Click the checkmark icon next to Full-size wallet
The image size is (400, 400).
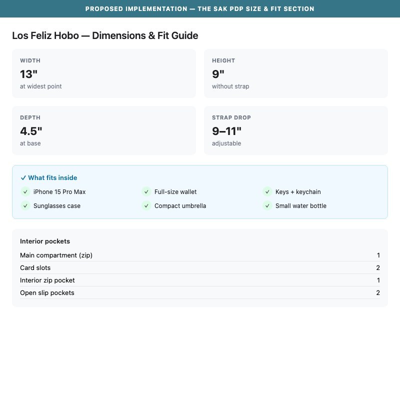pos(146,192)
